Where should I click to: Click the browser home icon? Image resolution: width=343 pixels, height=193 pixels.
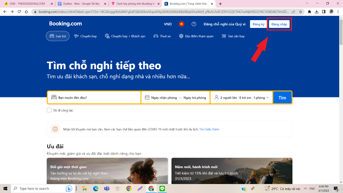click(26, 12)
